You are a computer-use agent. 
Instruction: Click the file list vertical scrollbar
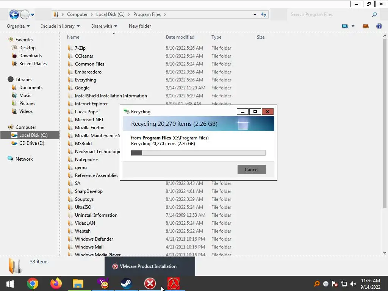pos(385,124)
